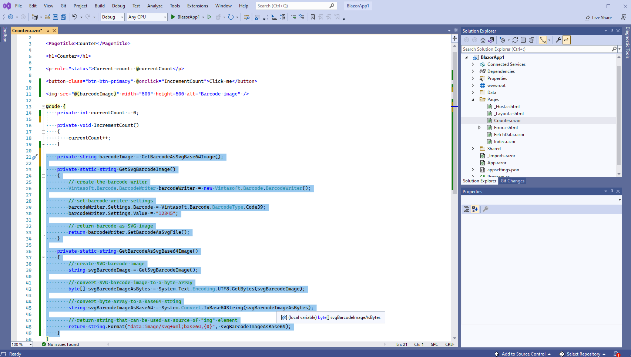
Task: Click the Open File folder icon
Action: pos(47,17)
